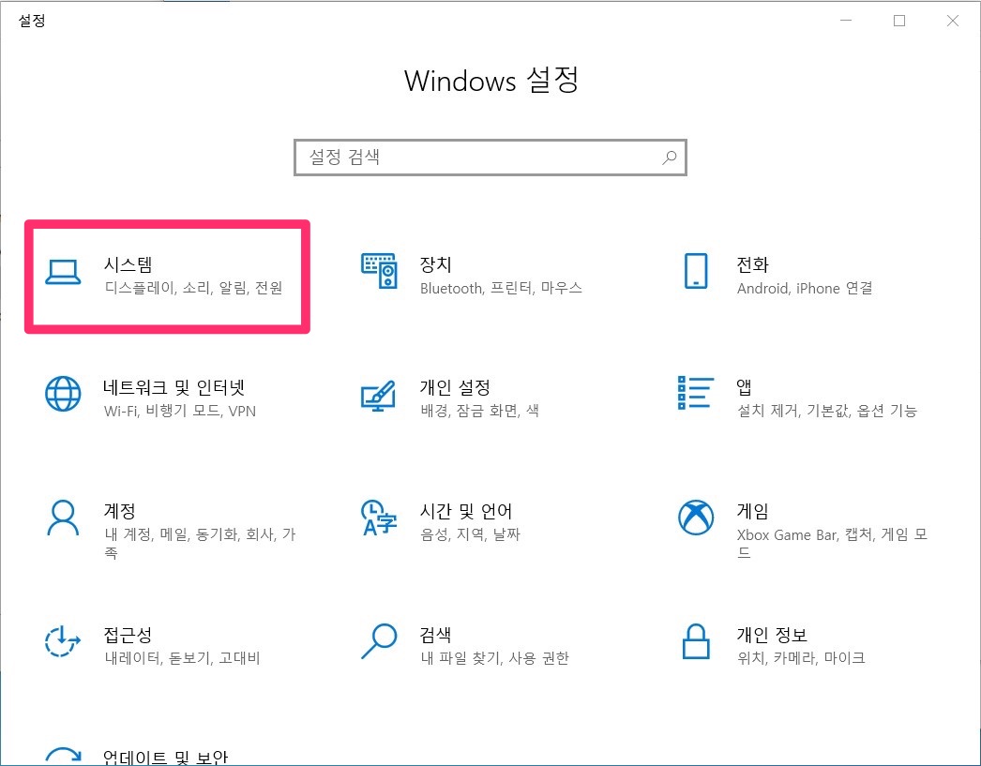Open the 개인 정보 padlock icon

coord(696,641)
